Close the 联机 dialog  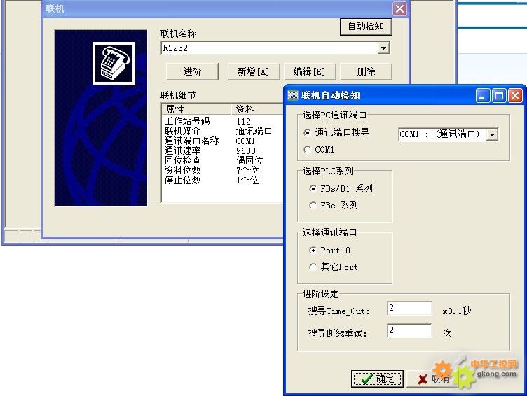[x=399, y=8]
